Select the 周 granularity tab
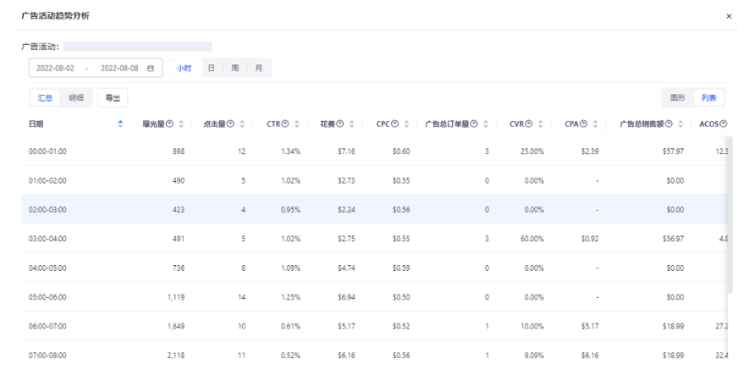This screenshot has height=375, width=744. (235, 68)
